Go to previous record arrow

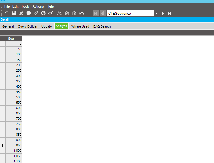(x=103, y=13)
